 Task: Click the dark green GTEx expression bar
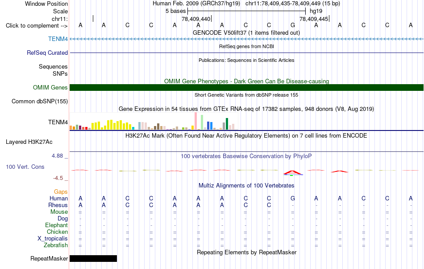[x=227, y=124]
